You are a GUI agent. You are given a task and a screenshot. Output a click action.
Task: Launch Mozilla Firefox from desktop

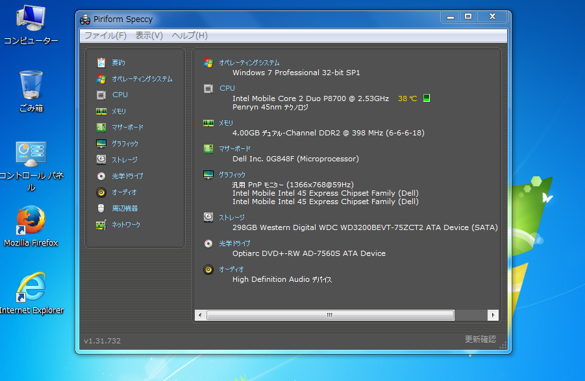point(31,226)
